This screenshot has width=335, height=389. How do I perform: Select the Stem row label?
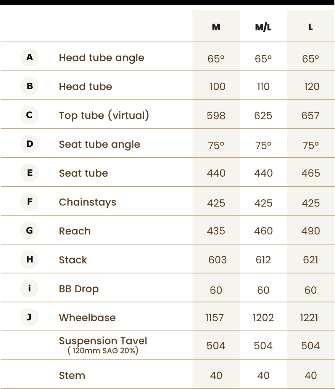click(72, 375)
